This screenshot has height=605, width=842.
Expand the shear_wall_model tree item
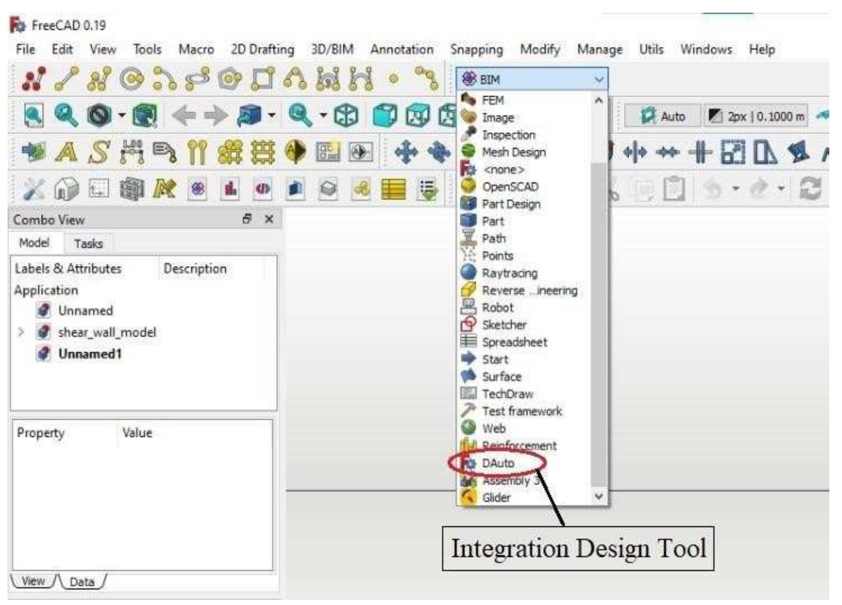point(21,332)
